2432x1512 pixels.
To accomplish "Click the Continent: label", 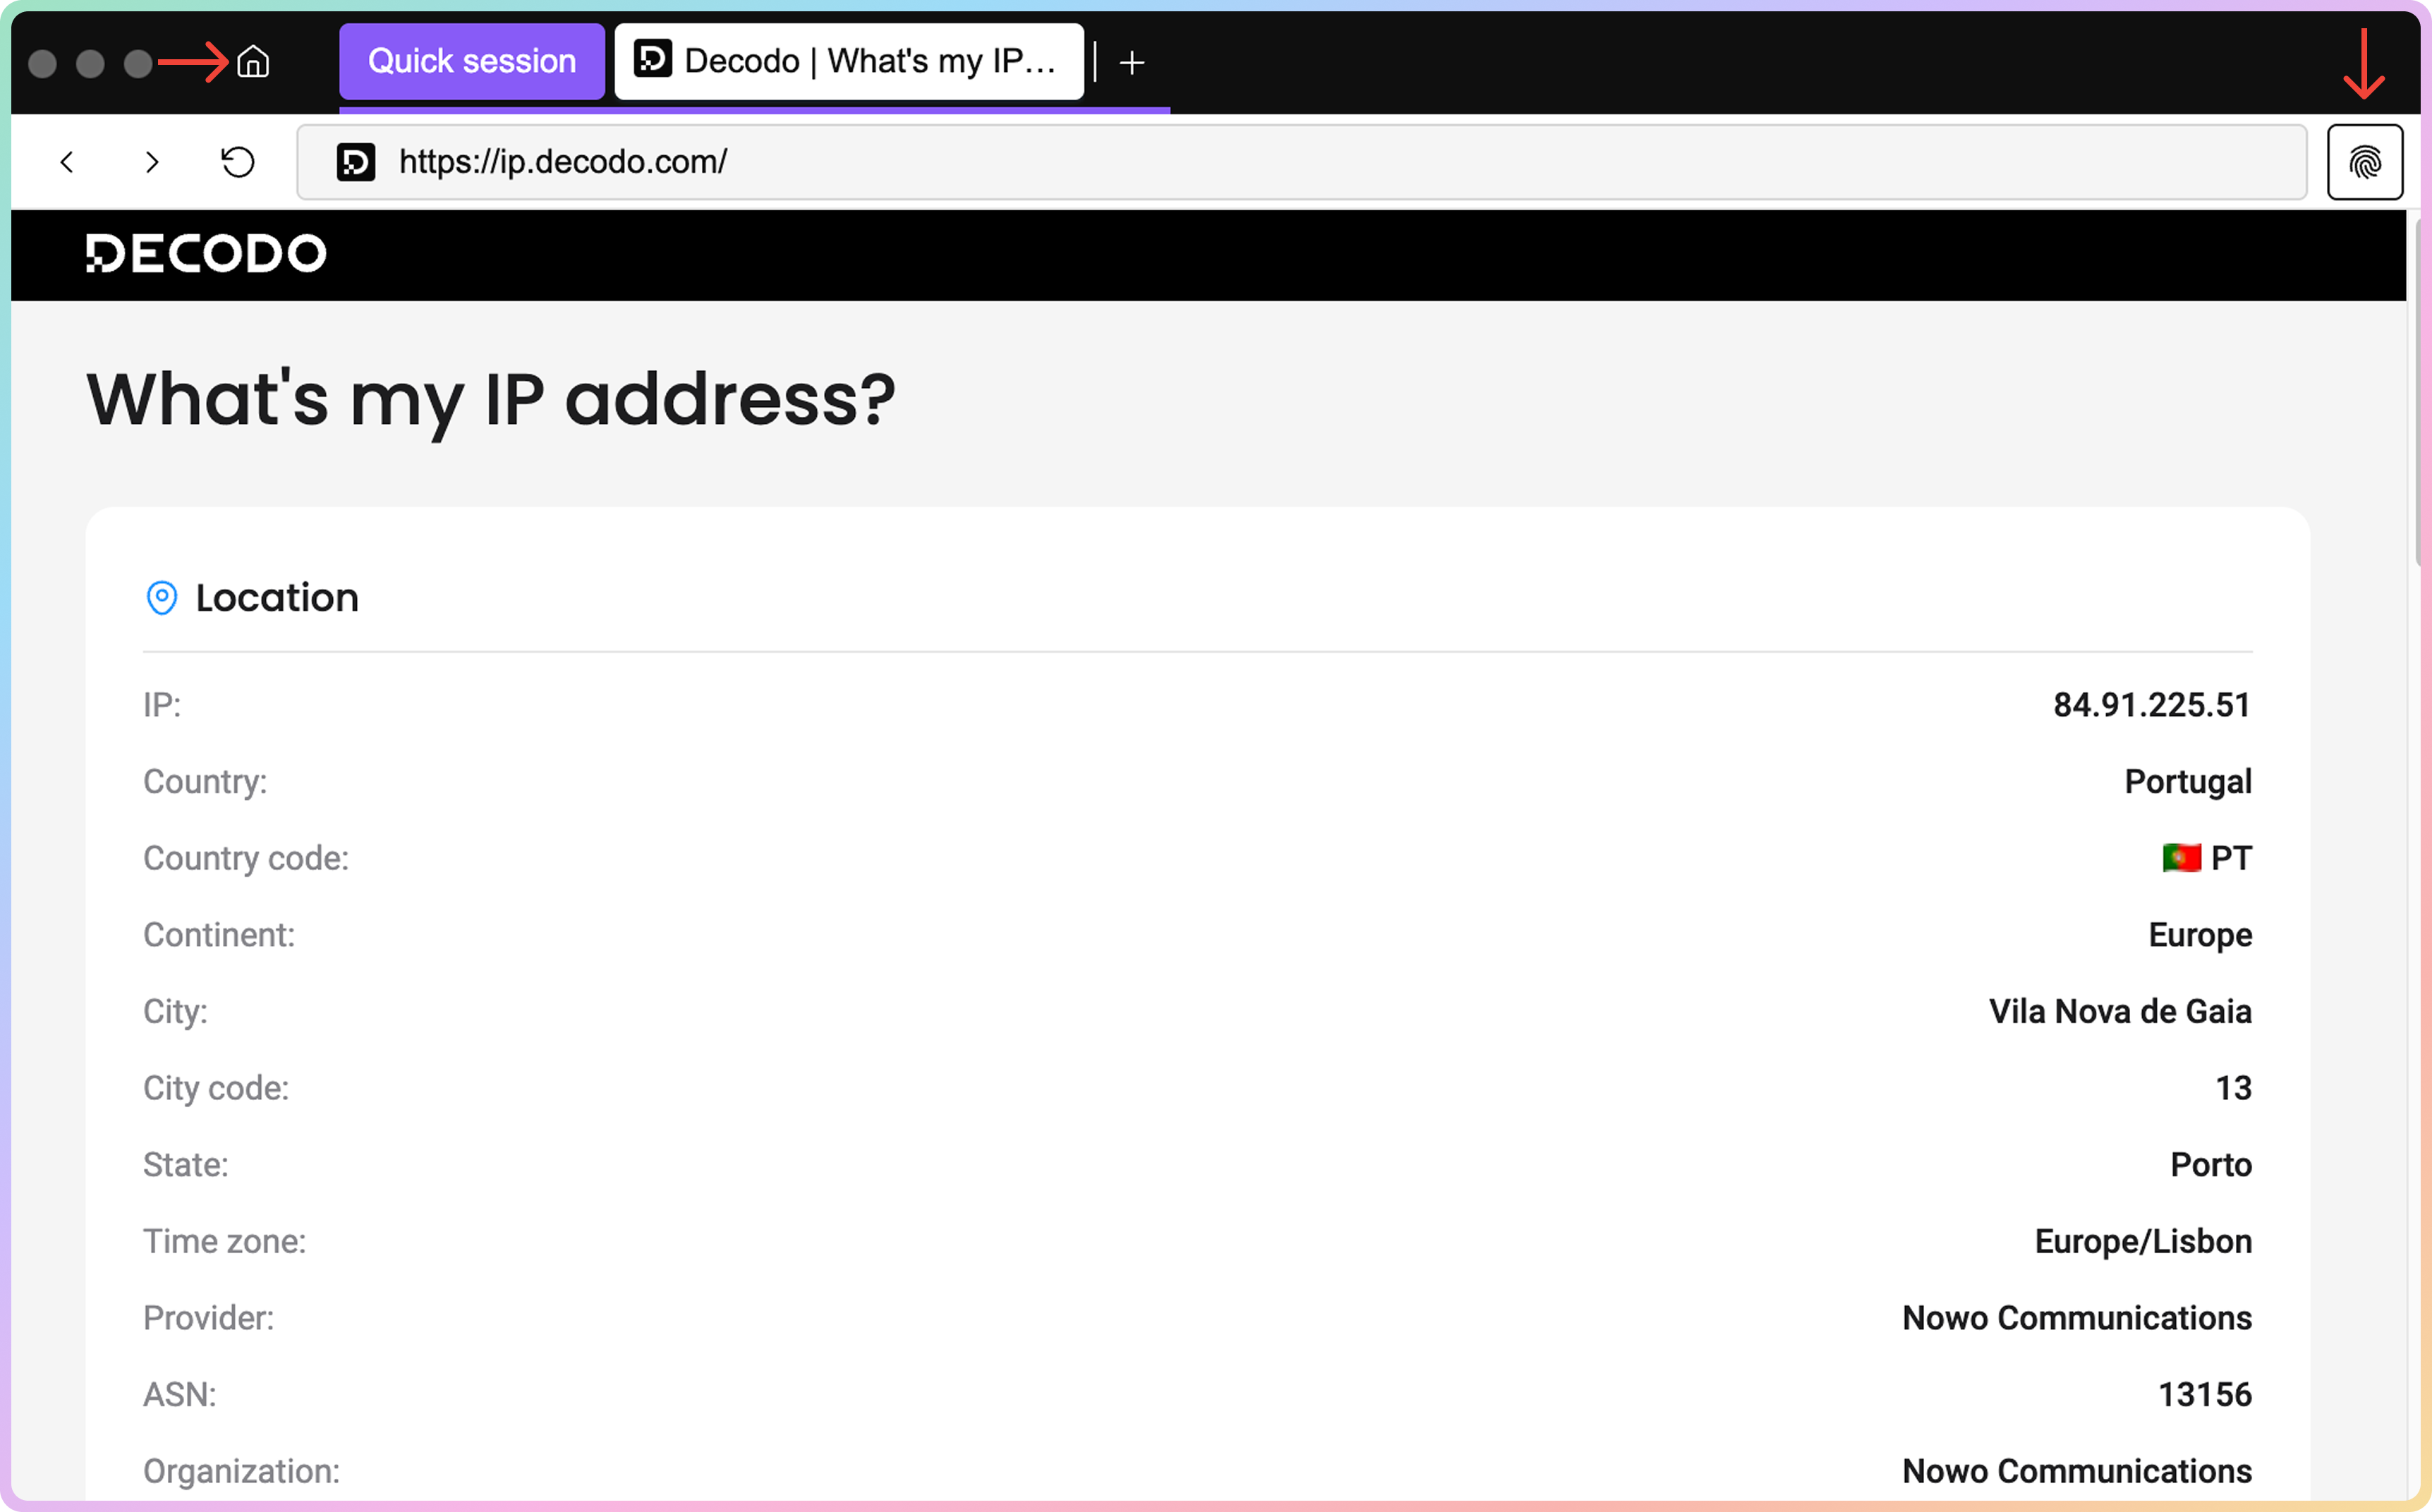I will coord(219,935).
